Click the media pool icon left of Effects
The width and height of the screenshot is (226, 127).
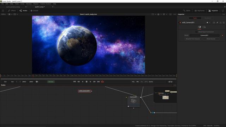tap(3, 11)
